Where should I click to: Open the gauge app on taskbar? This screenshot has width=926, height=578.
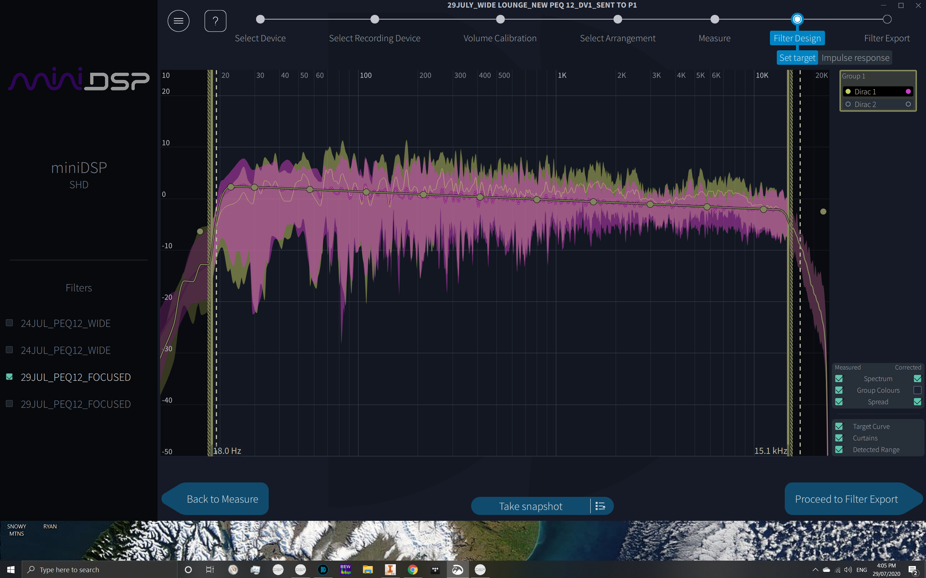233,570
